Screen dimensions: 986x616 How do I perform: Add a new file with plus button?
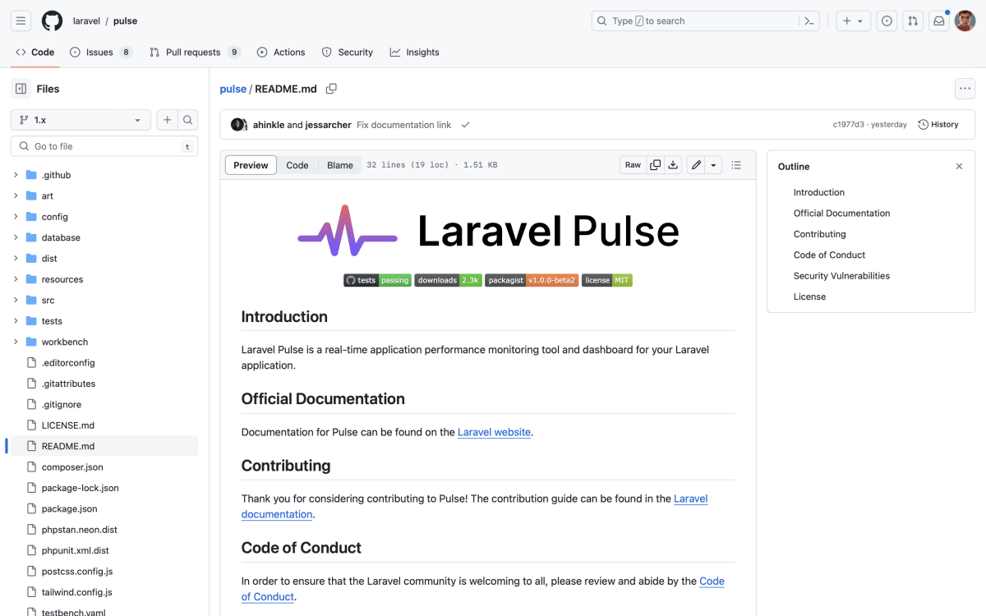coord(167,120)
